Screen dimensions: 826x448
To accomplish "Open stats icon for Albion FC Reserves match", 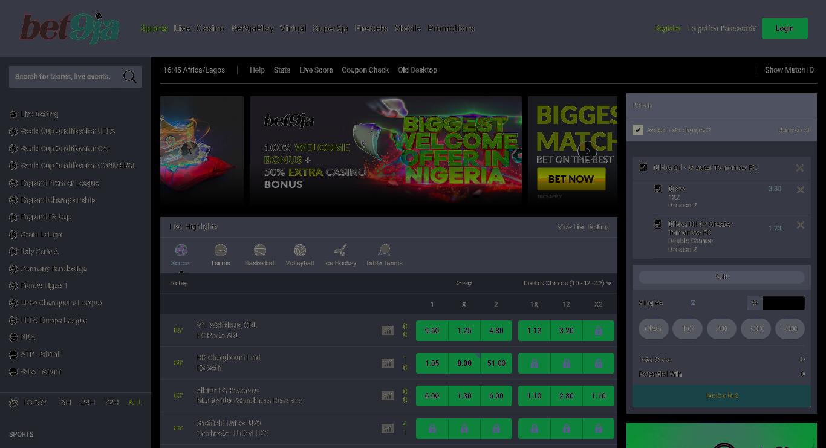I will click(388, 395).
